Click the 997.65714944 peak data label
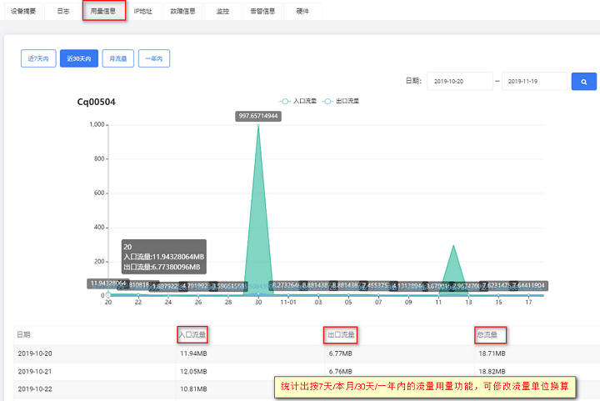Viewport: 600px width, 401px height. coord(258,116)
